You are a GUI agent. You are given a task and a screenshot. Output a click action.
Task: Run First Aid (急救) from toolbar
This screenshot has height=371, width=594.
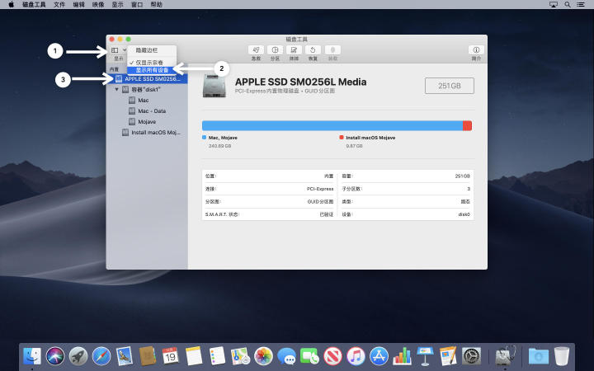point(256,50)
